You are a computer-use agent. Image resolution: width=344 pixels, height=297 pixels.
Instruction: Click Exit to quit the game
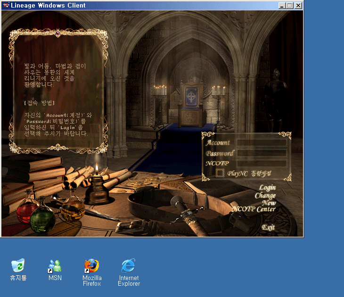pyautogui.click(x=268, y=227)
